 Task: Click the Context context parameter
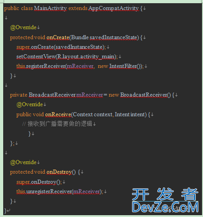tap(92, 114)
